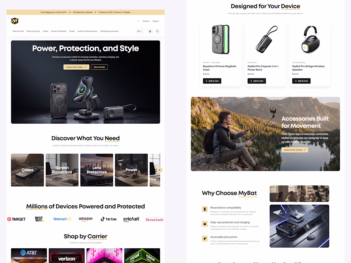The width and height of the screenshot is (351, 263).
Task: Open the Shop by Device menu
Action: coord(33,31)
